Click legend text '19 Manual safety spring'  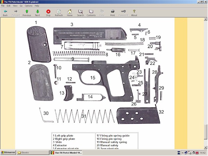tap(112, 142)
